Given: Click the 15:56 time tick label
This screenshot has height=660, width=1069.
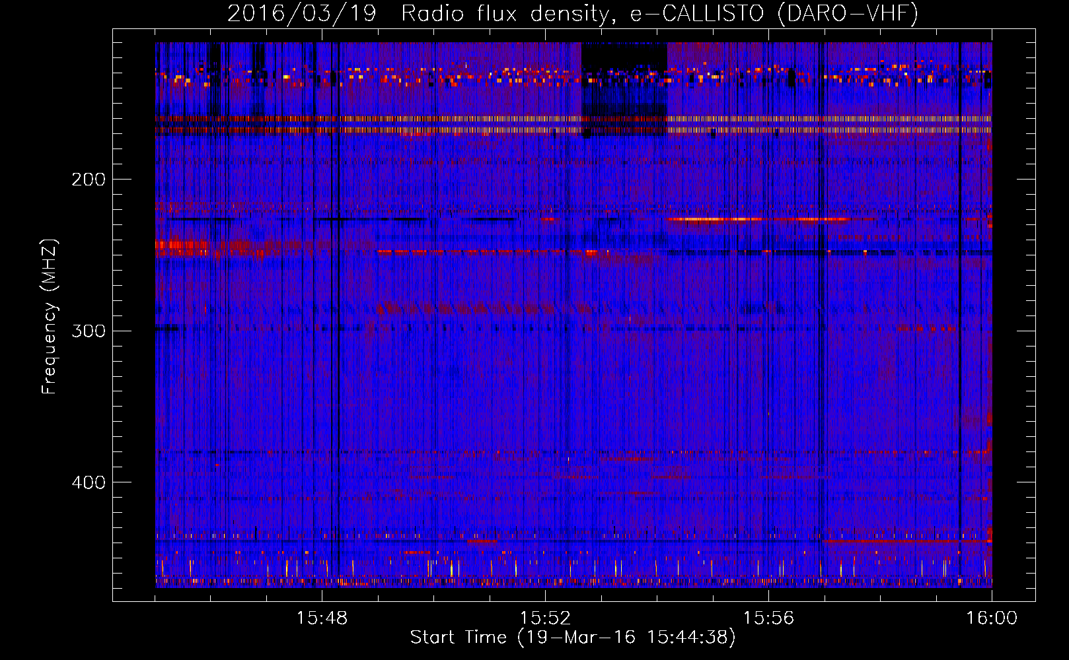Looking at the screenshot, I should click(768, 618).
